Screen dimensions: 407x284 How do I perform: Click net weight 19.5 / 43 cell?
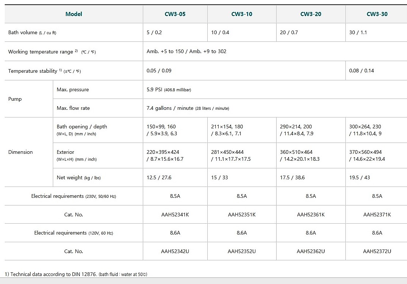(359, 178)
